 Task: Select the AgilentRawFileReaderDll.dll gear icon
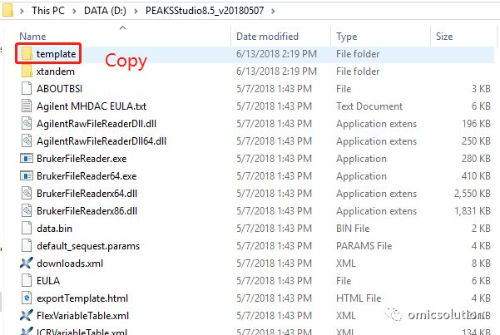tap(27, 123)
